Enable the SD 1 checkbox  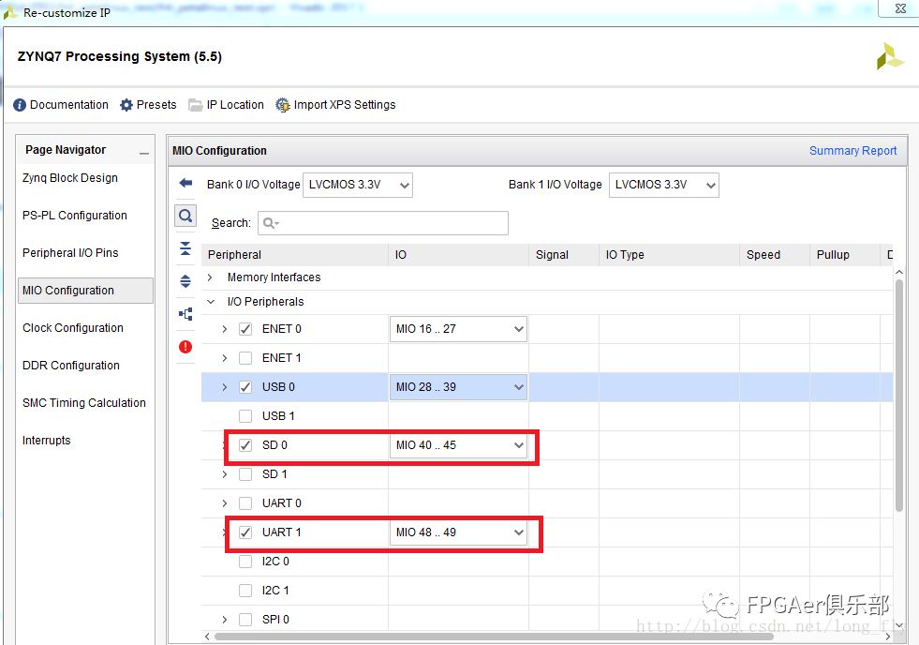coord(245,473)
